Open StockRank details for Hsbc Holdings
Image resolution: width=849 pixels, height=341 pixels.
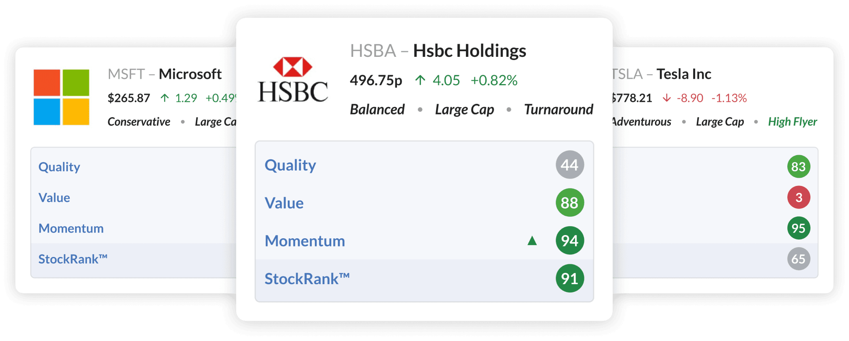[x=307, y=278]
